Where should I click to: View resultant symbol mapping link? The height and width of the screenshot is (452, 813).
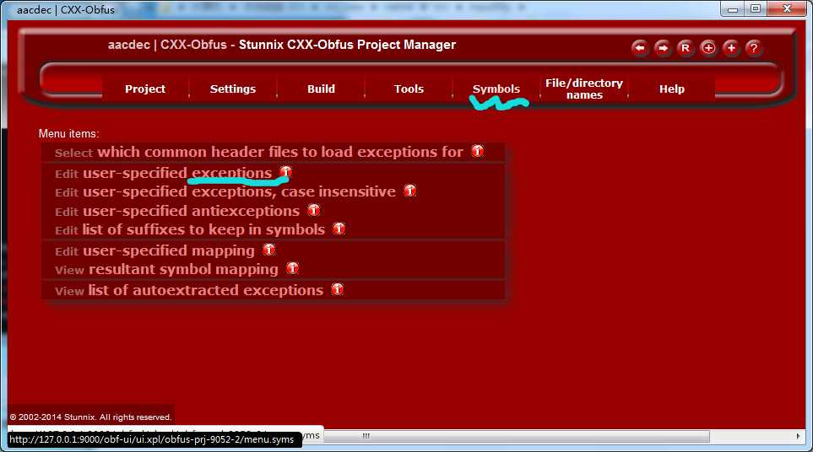click(x=166, y=269)
